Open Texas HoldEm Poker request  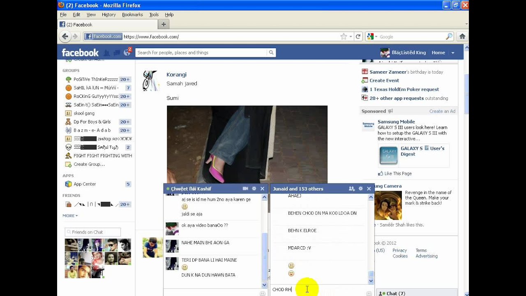click(404, 89)
